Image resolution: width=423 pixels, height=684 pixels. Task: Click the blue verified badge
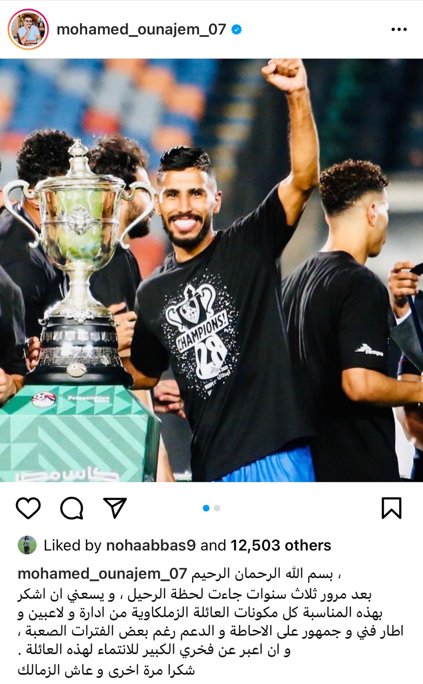[x=236, y=29]
